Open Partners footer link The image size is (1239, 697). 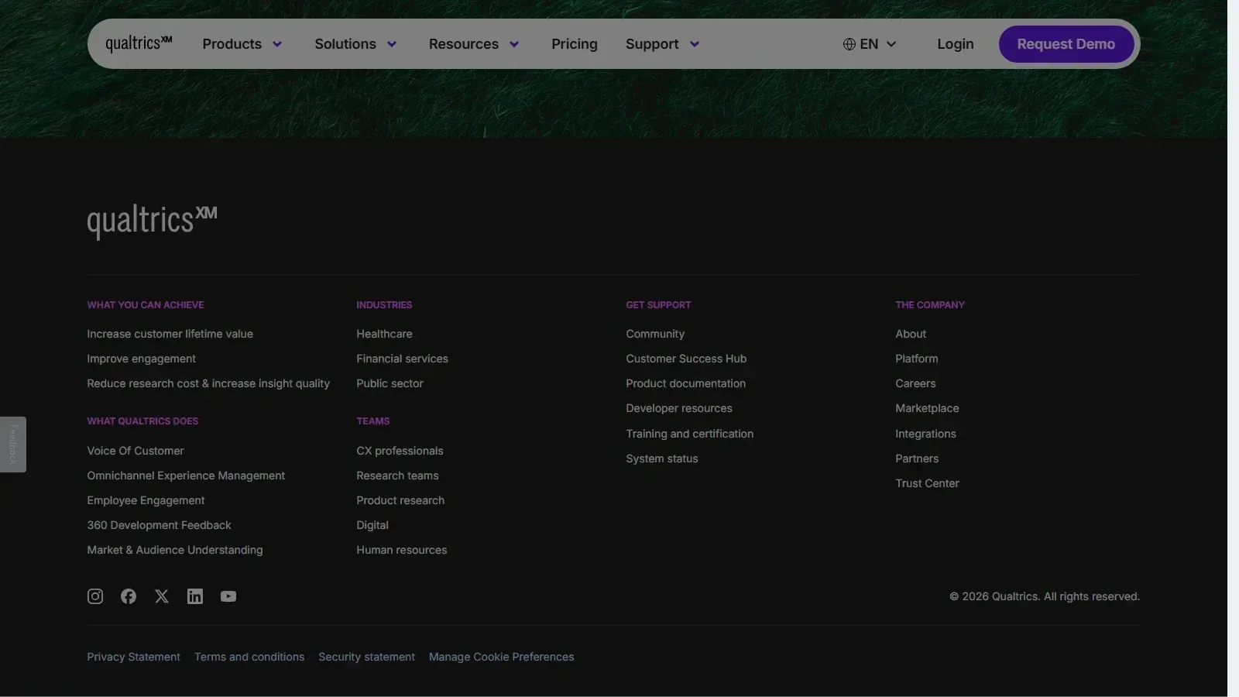pos(917,458)
